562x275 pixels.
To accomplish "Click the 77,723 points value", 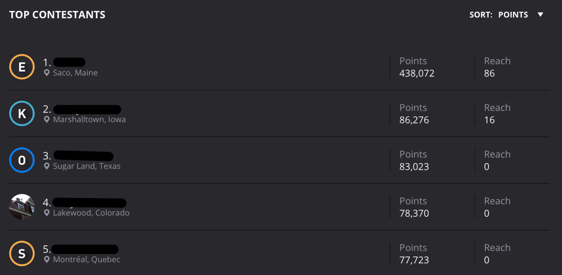I will (414, 260).
